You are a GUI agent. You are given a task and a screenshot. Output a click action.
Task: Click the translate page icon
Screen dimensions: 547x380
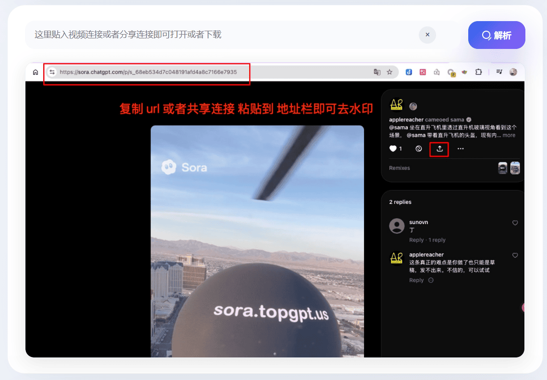click(377, 72)
